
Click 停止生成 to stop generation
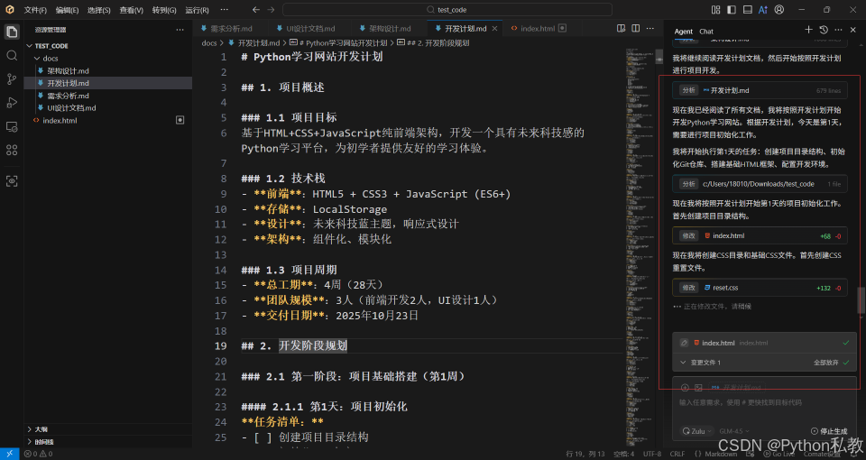[828, 431]
